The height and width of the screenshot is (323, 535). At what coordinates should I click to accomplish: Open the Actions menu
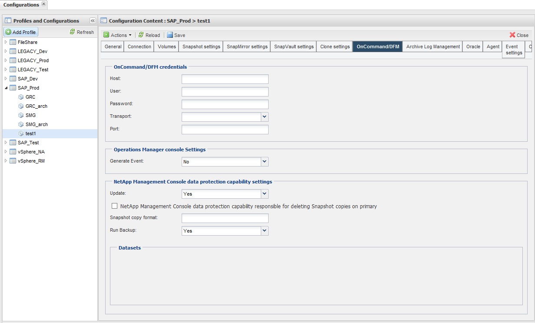click(x=118, y=35)
